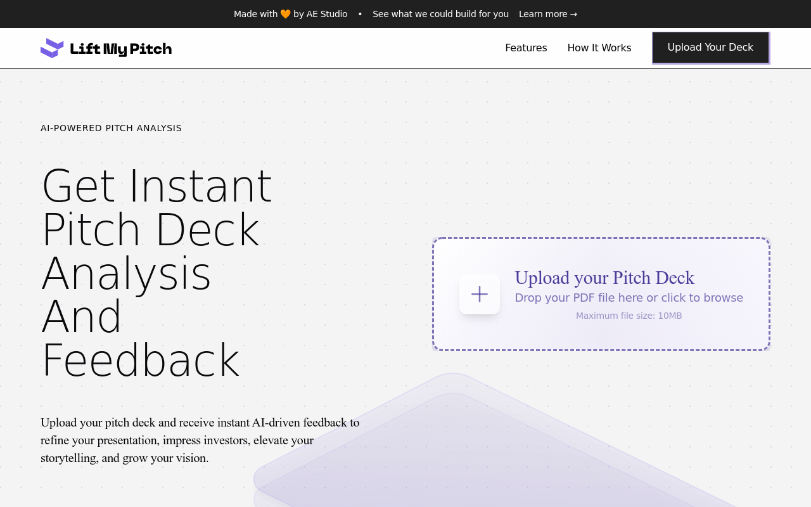This screenshot has width=811, height=507.
Task: Click the bullet separator in the top banner
Action: (360, 14)
